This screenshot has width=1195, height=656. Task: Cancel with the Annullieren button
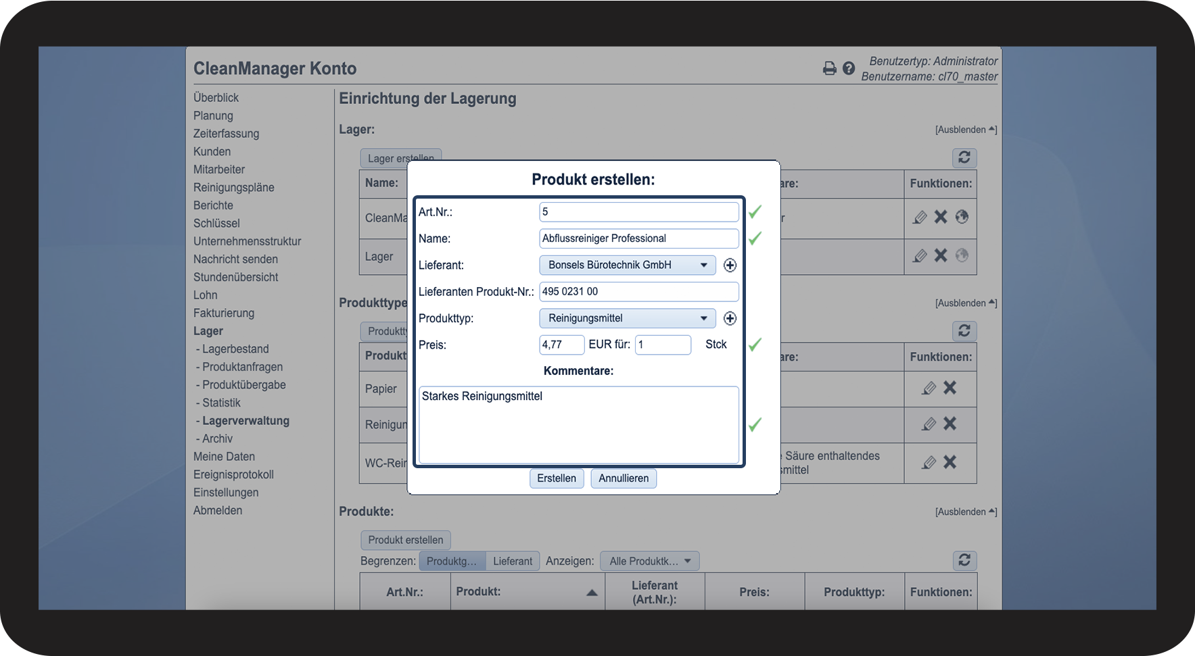623,478
